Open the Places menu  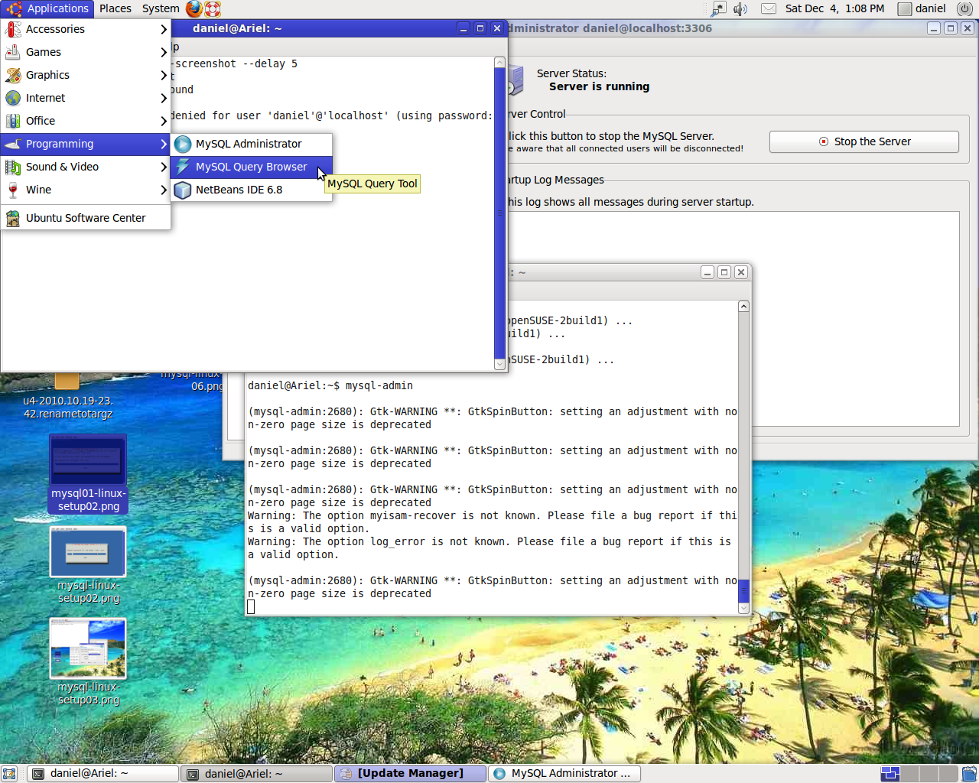pos(115,8)
